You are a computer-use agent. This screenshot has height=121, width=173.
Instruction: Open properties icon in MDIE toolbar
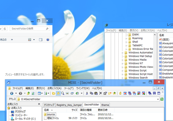click(105, 93)
